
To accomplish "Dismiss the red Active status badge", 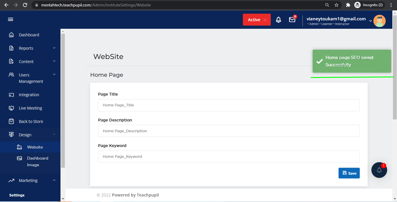I will 265,20.
